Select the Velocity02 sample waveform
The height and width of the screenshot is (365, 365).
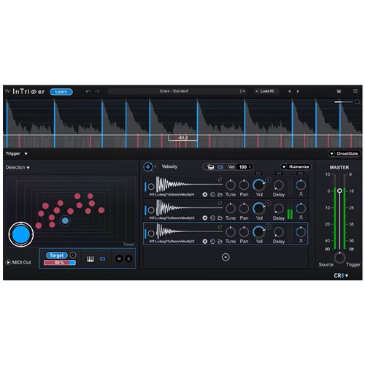click(189, 231)
